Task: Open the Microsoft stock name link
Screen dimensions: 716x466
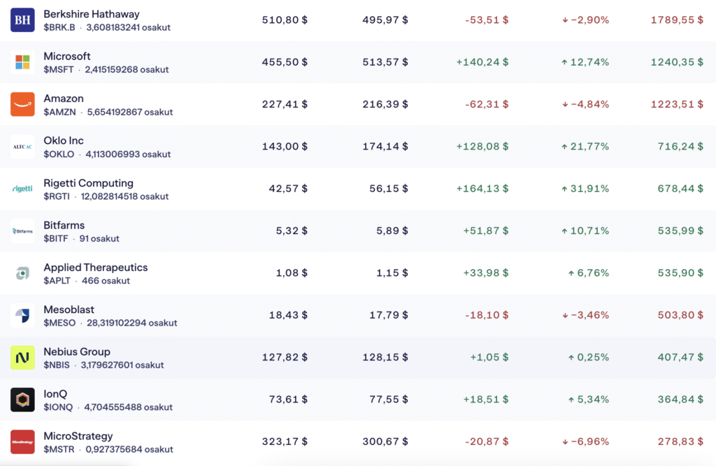Action: point(67,56)
